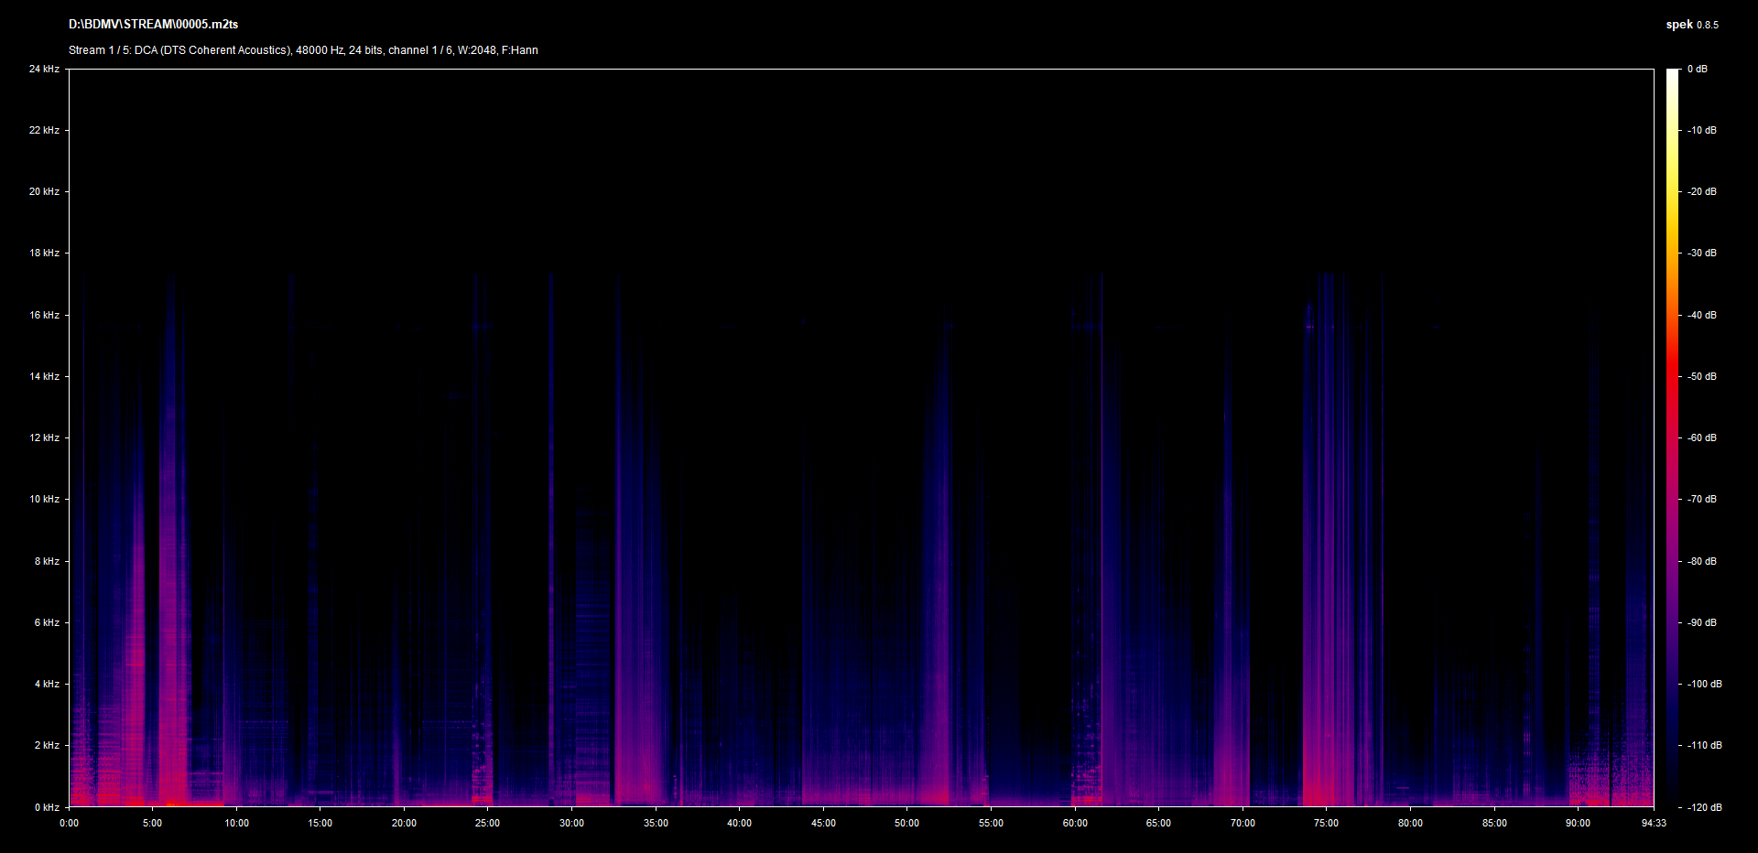Click the bright red spectrogram burst near 6:00
The image size is (1758, 853).
pyautogui.click(x=171, y=714)
